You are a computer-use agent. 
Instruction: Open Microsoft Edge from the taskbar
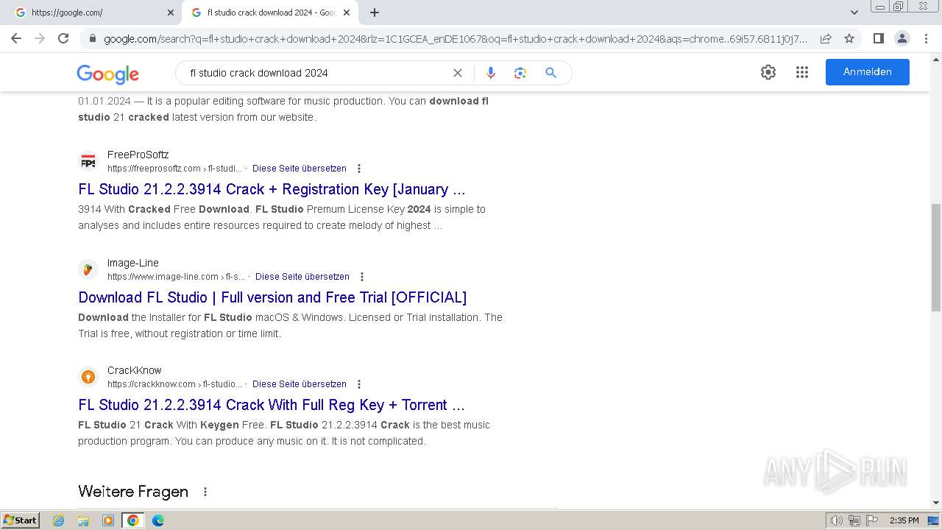coord(157,520)
